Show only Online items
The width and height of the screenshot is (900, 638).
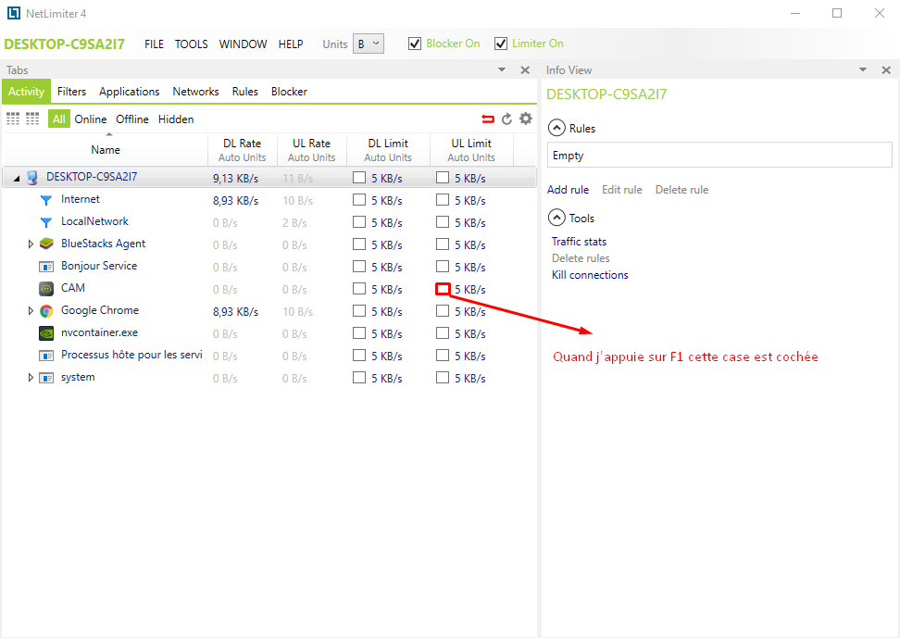pyautogui.click(x=91, y=119)
